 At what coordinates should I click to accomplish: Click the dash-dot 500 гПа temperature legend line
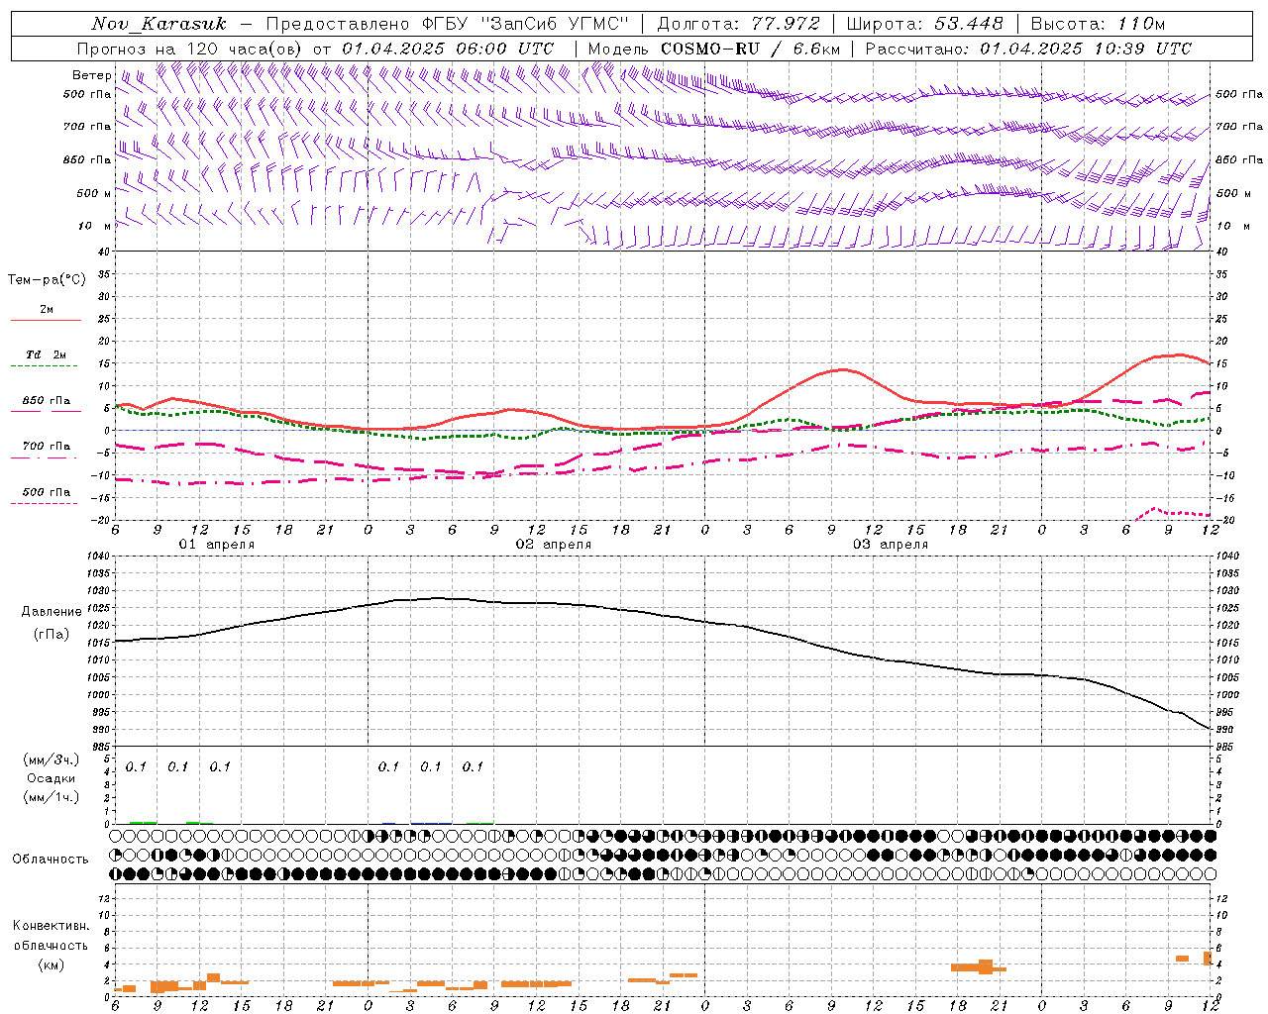click(x=46, y=503)
